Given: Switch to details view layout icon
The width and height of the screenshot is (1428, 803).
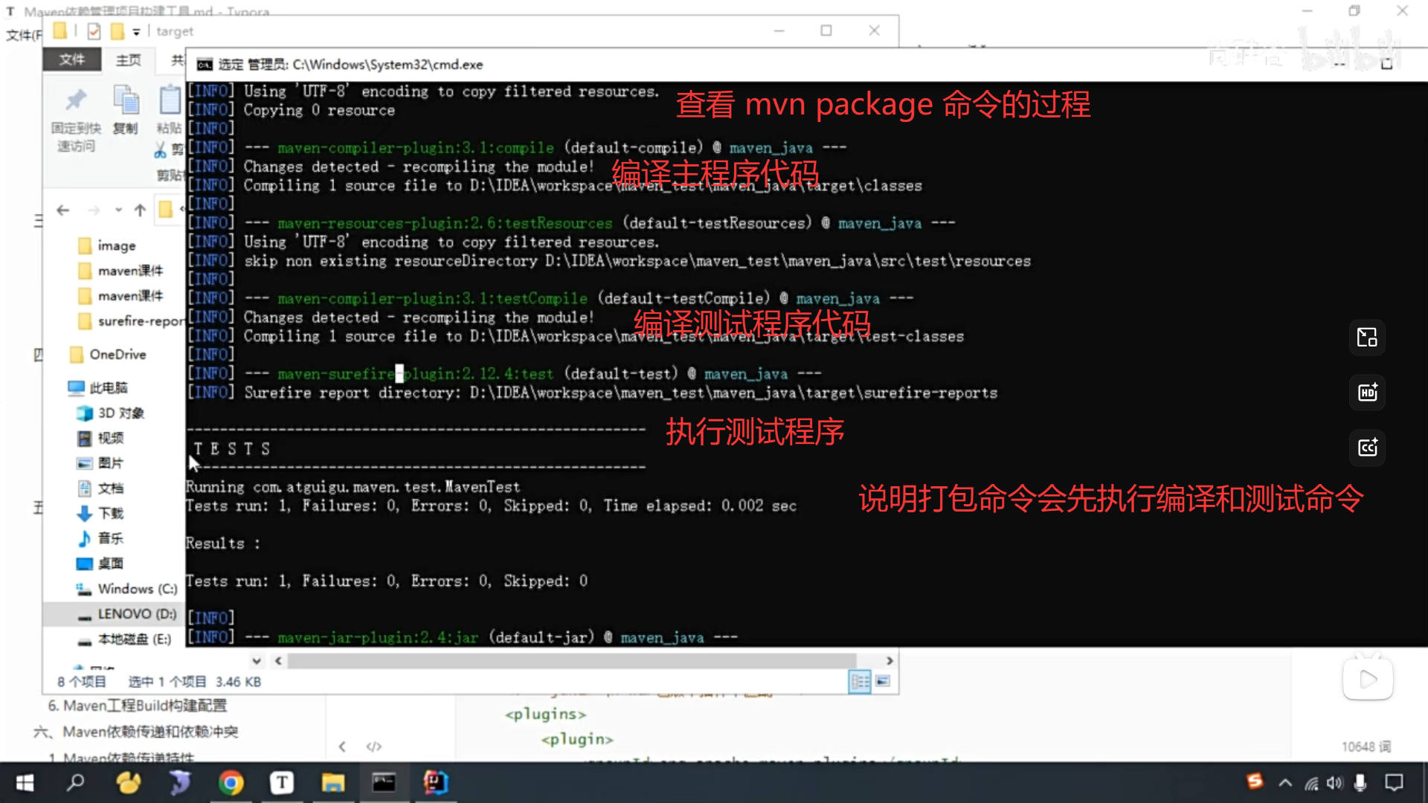Looking at the screenshot, I should 860,681.
